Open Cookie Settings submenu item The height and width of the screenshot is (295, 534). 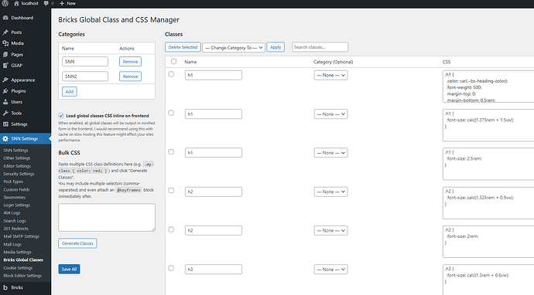[18, 268]
